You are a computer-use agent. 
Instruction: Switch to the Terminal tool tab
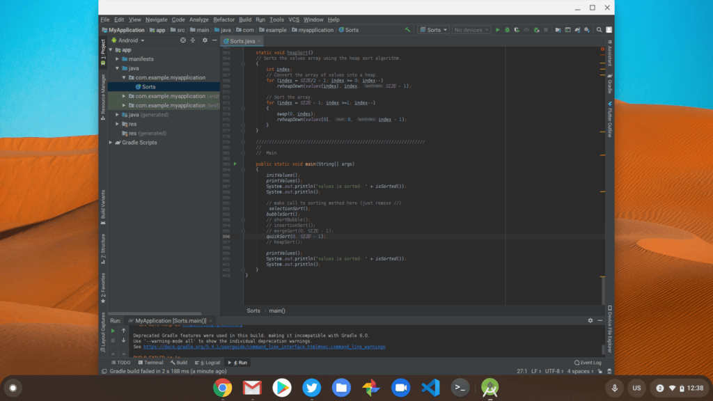[x=150, y=363]
